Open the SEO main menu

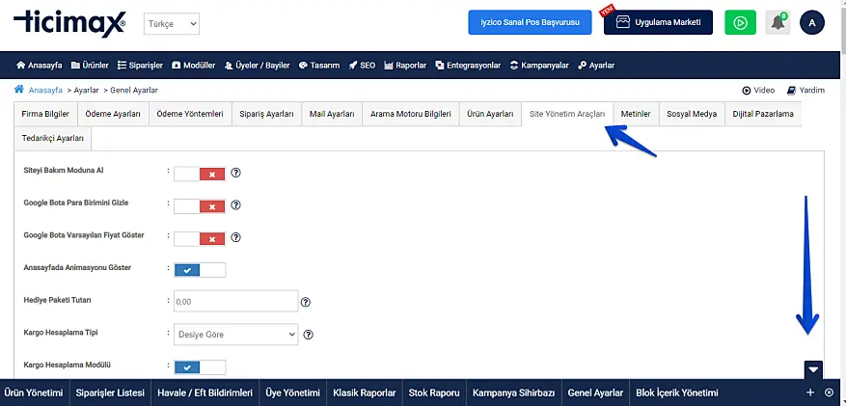362,66
